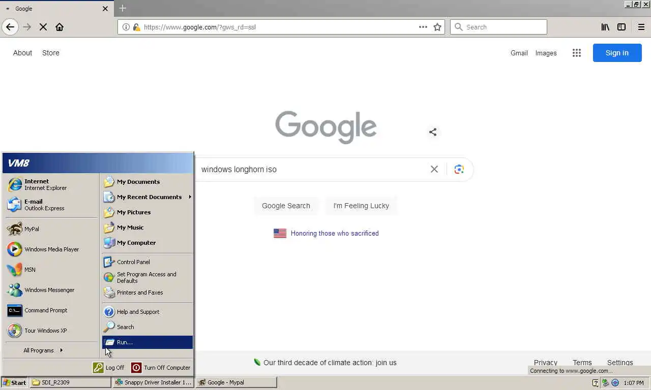Screen dimensions: 651x390
Task: Start Tour Windows XP
Action: tap(51, 331)
